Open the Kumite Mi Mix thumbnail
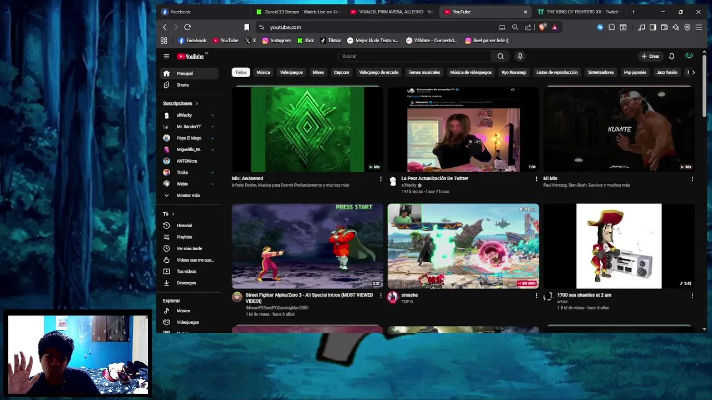 click(619, 129)
